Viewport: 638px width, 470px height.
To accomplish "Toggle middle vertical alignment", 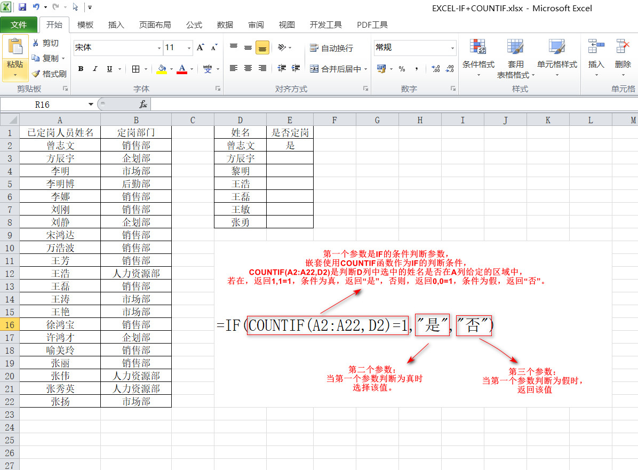I will (x=248, y=47).
